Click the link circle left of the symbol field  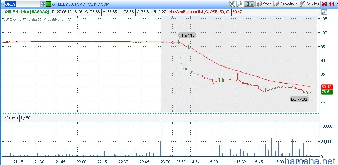click(x=3, y=4)
